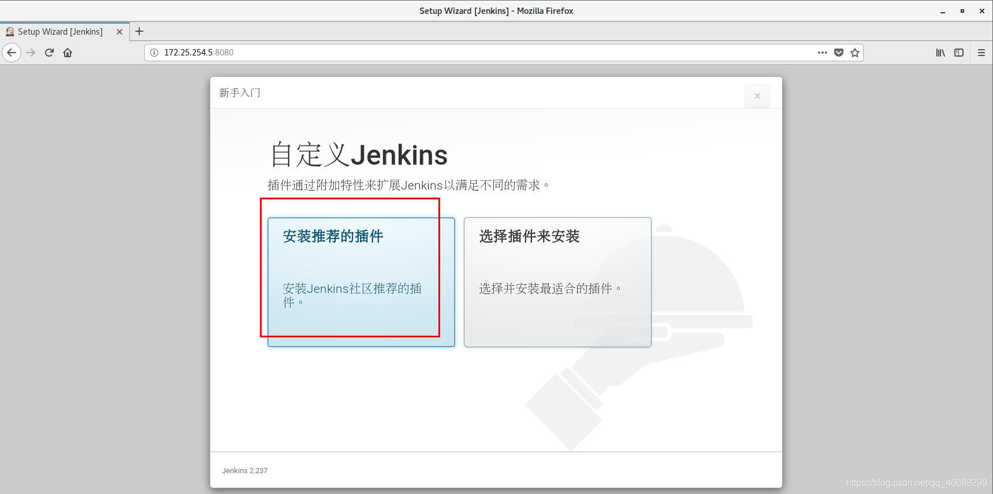Close the Firefox window
This screenshot has height=494, width=993.
click(981, 11)
